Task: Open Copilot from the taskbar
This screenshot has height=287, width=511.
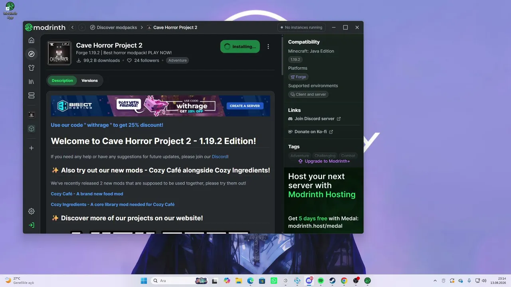Action: tap(227, 281)
